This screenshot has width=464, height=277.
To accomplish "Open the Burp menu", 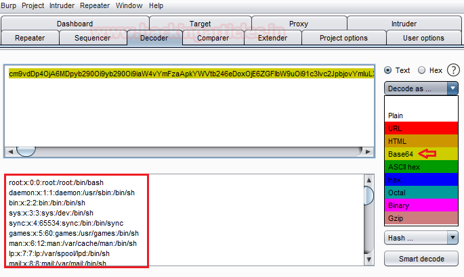I will click(9, 5).
